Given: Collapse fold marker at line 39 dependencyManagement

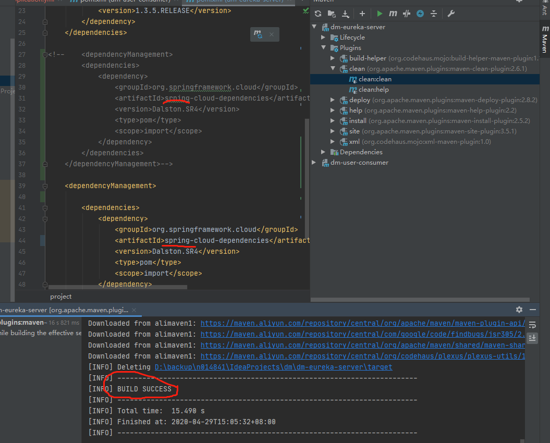Looking at the screenshot, I should pos(45,186).
